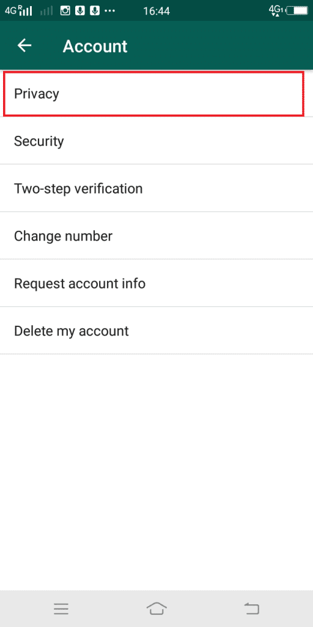Choose the Change number option

156,236
